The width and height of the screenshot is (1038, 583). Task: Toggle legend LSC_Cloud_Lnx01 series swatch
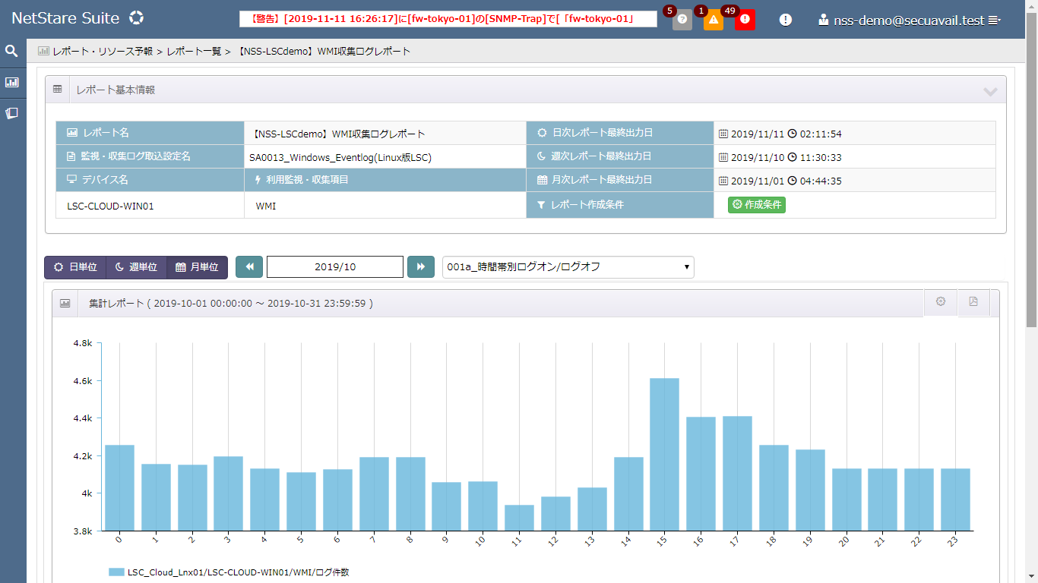[x=116, y=572]
